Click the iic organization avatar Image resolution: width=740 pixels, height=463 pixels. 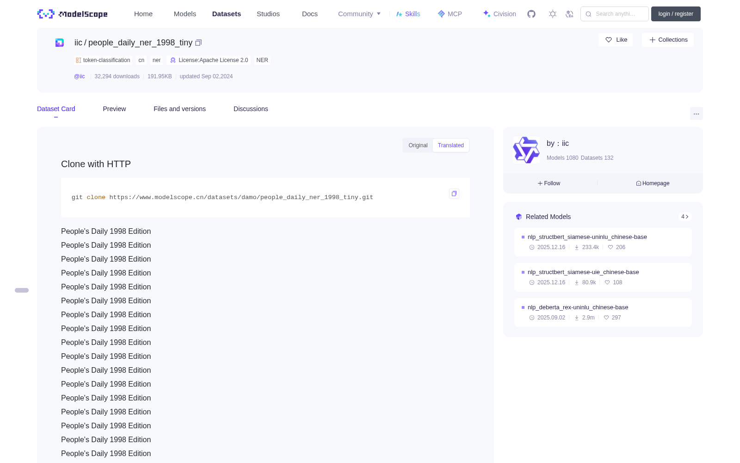(x=526, y=150)
